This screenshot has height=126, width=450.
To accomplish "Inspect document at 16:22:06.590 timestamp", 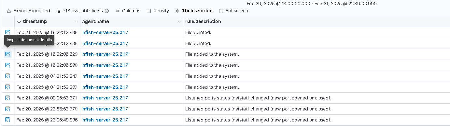I will tap(8, 65).
